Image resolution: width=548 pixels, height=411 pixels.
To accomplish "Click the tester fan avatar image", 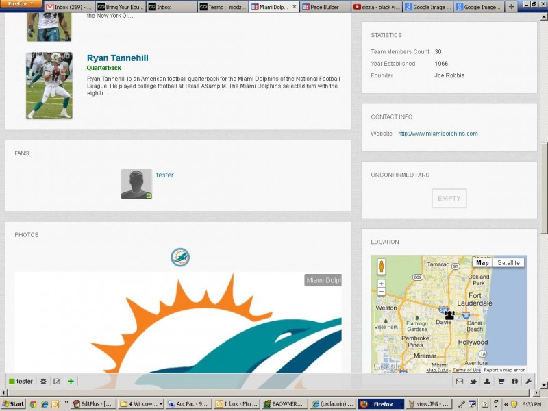I will point(136,184).
